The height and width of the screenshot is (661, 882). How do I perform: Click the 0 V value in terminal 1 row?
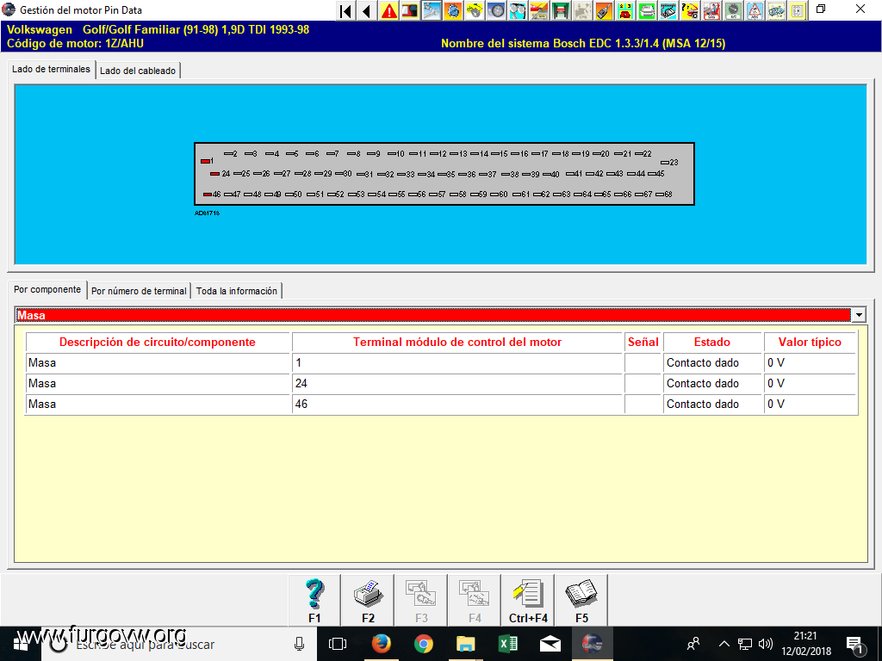[x=811, y=363]
